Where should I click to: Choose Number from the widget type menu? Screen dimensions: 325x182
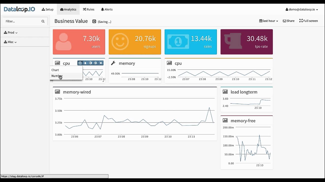[66, 76]
